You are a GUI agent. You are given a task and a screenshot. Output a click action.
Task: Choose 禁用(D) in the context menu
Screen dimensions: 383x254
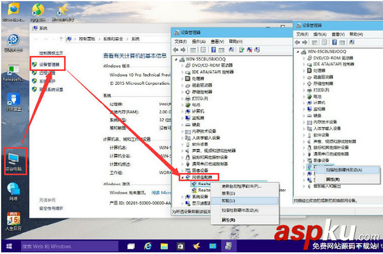click(244, 193)
